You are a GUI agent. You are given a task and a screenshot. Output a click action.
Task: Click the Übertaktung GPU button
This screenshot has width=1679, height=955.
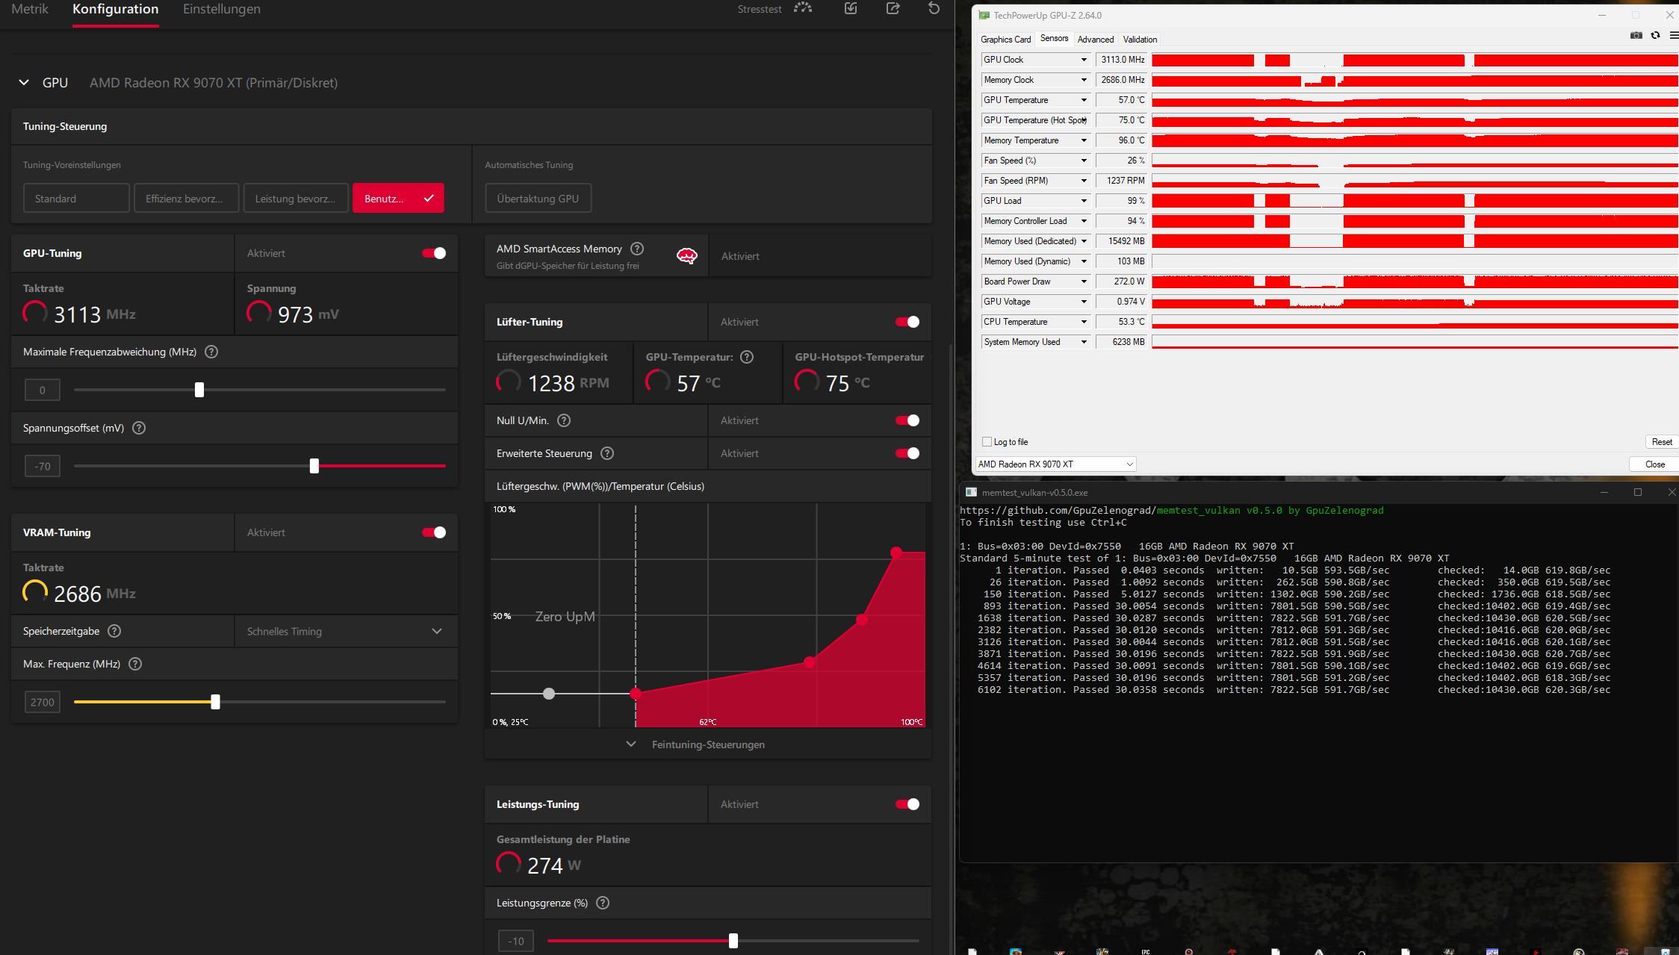(538, 199)
